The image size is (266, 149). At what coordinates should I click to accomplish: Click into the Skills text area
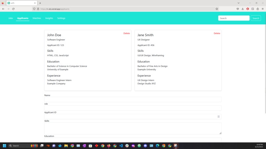[x=133, y=128]
